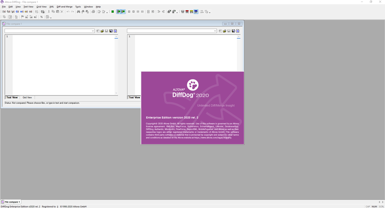Toggle Compare While Editing icon

coord(123,12)
